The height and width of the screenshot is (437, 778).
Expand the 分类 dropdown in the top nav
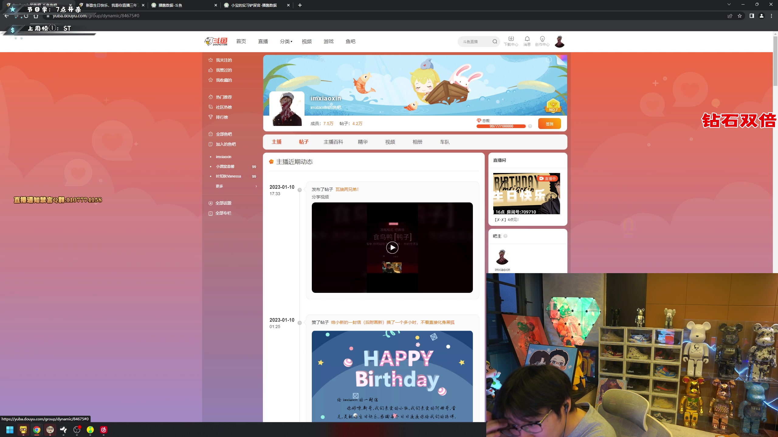pyautogui.click(x=286, y=42)
